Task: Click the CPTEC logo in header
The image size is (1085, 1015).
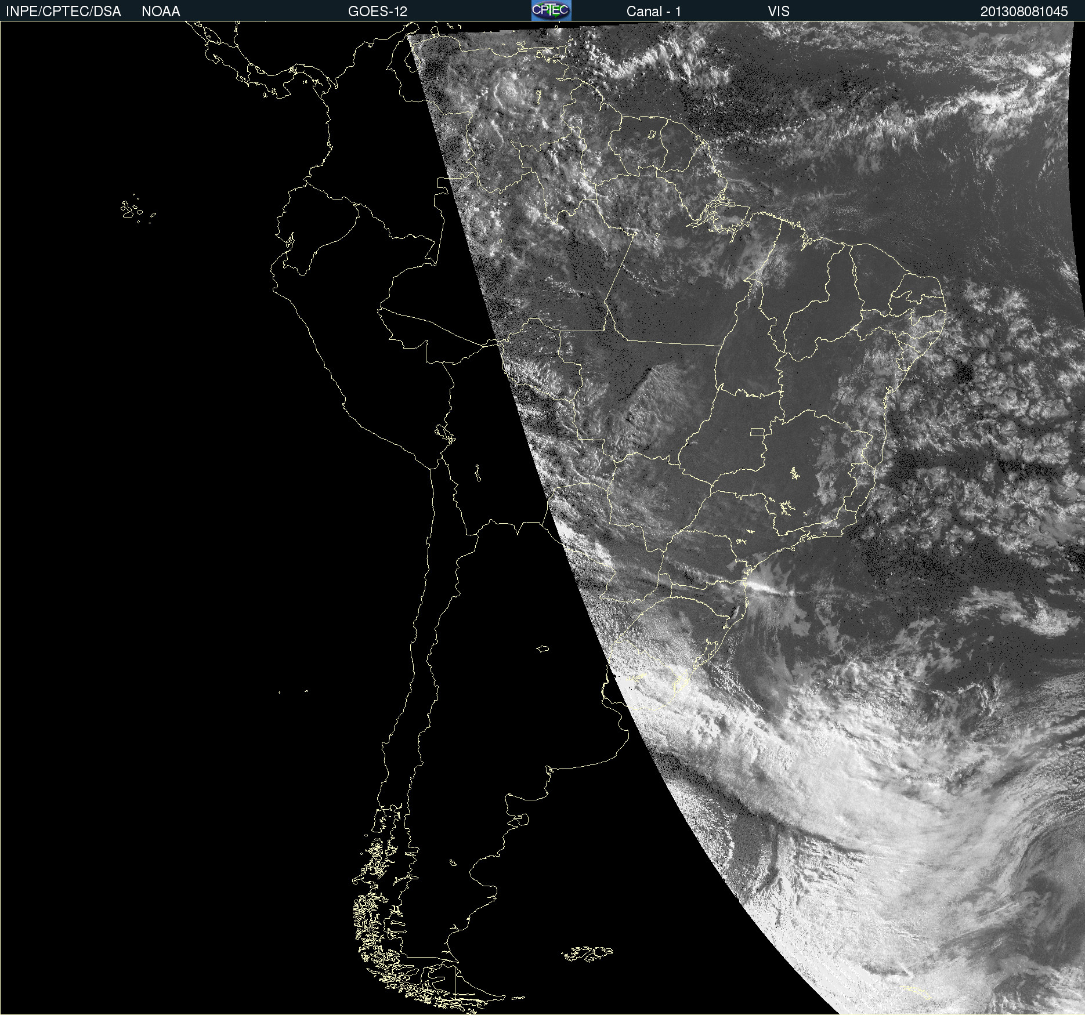Action: 551,10
